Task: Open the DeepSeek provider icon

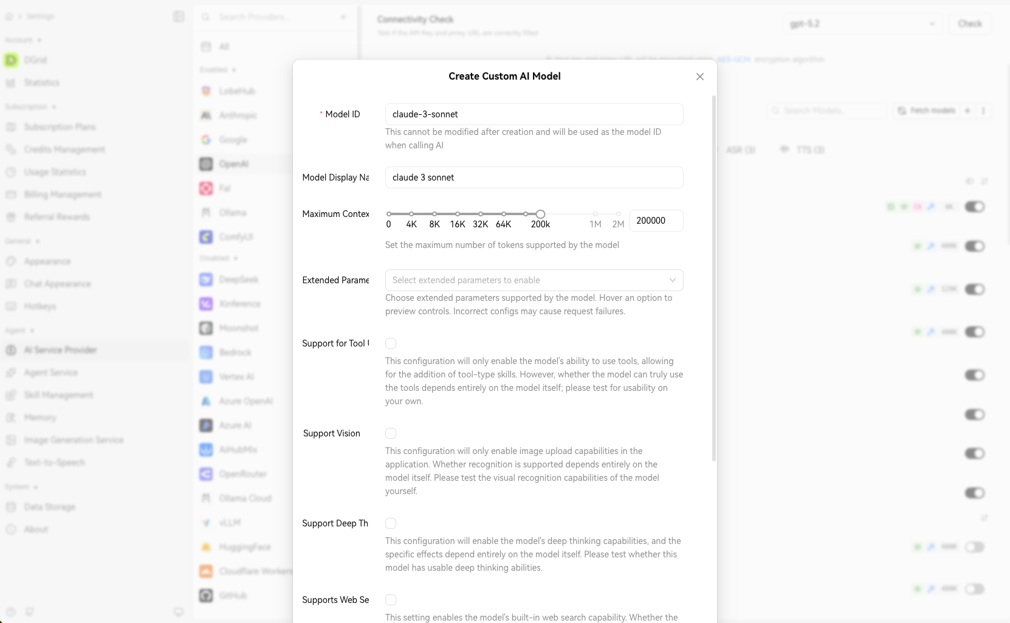Action: [206, 280]
